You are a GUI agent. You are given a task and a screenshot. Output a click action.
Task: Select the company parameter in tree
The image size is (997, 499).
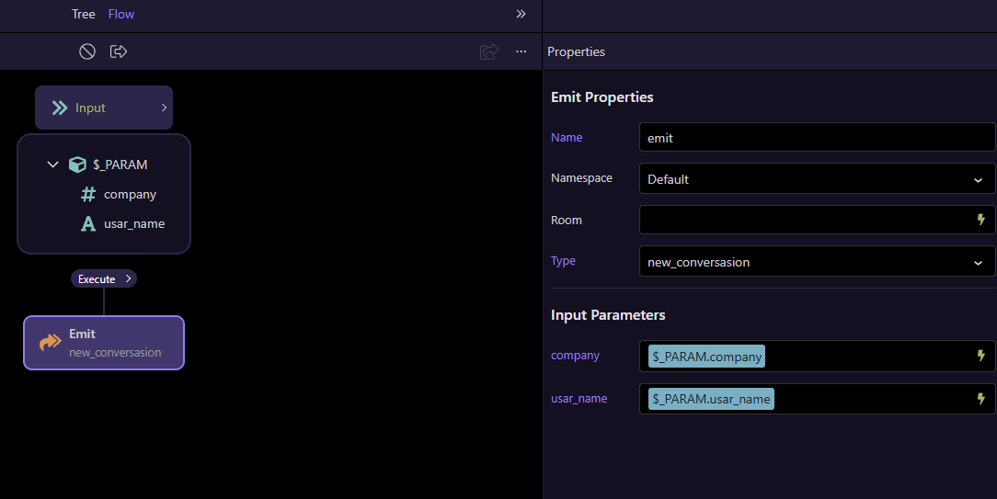tap(130, 194)
